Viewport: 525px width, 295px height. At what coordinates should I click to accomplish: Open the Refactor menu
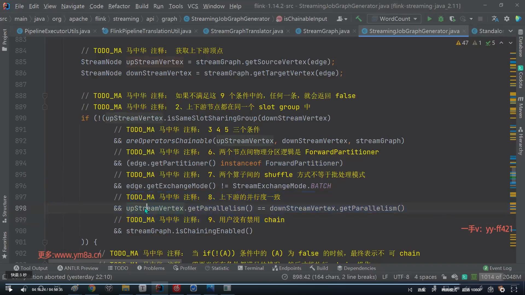[x=119, y=6]
